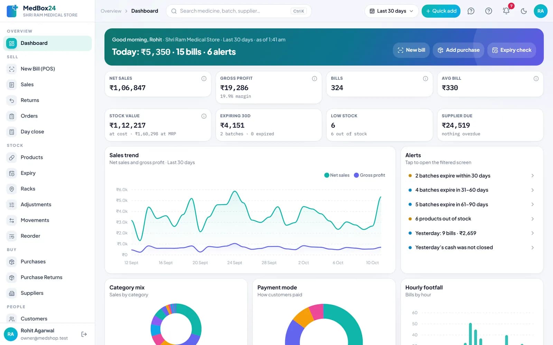Open Products page icon in sidebar
553x345 pixels.
12,157
